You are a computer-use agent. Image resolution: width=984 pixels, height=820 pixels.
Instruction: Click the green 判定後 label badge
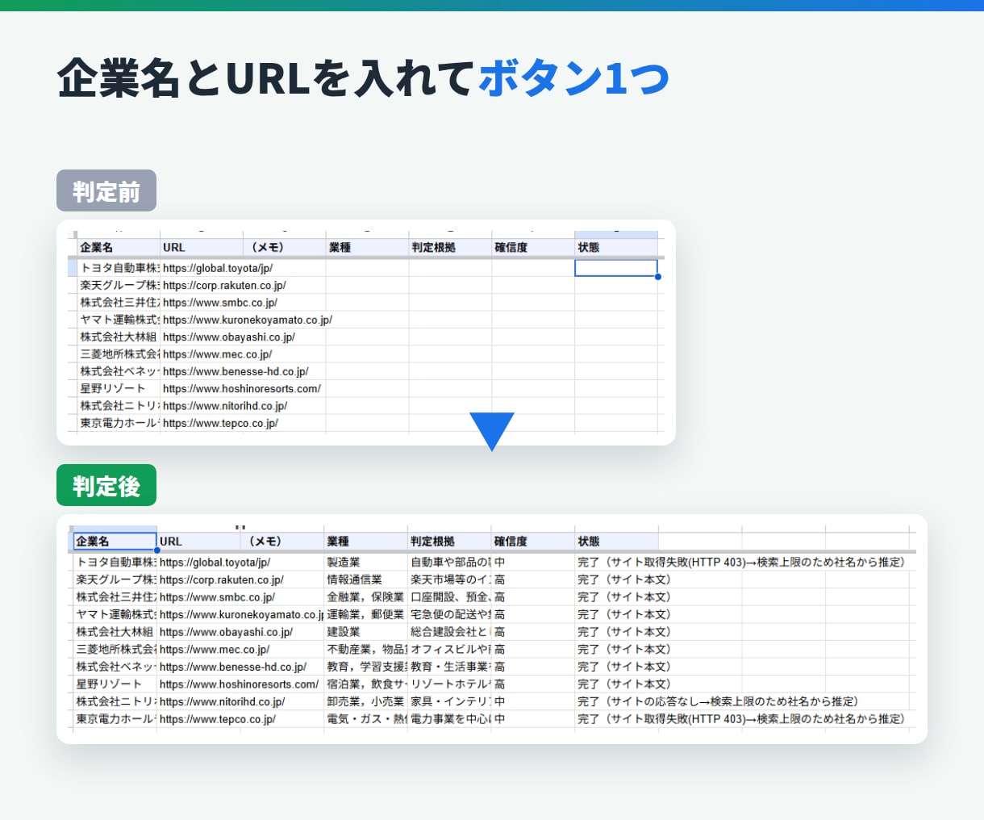point(106,485)
